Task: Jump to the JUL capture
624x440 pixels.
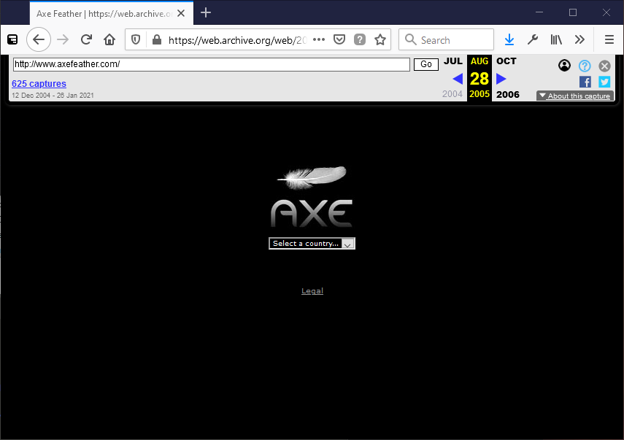Action: 453,61
